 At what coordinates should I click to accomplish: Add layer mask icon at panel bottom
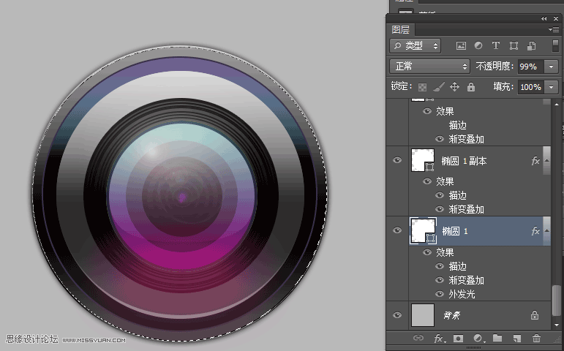point(458,339)
